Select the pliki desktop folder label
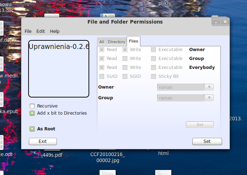The width and height of the screenshot is (247, 175). tap(163, 3)
